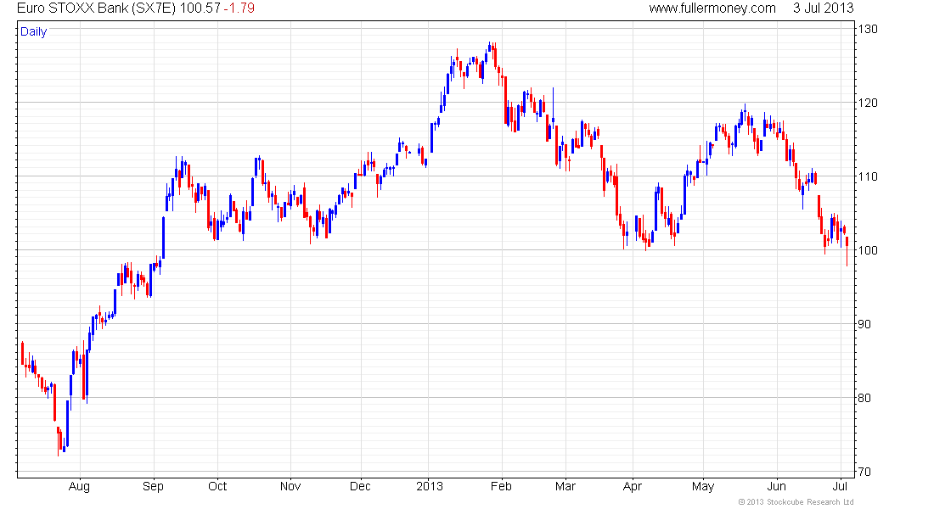Click the Sep label on time axis
This screenshot has height=509, width=934.
(x=153, y=486)
